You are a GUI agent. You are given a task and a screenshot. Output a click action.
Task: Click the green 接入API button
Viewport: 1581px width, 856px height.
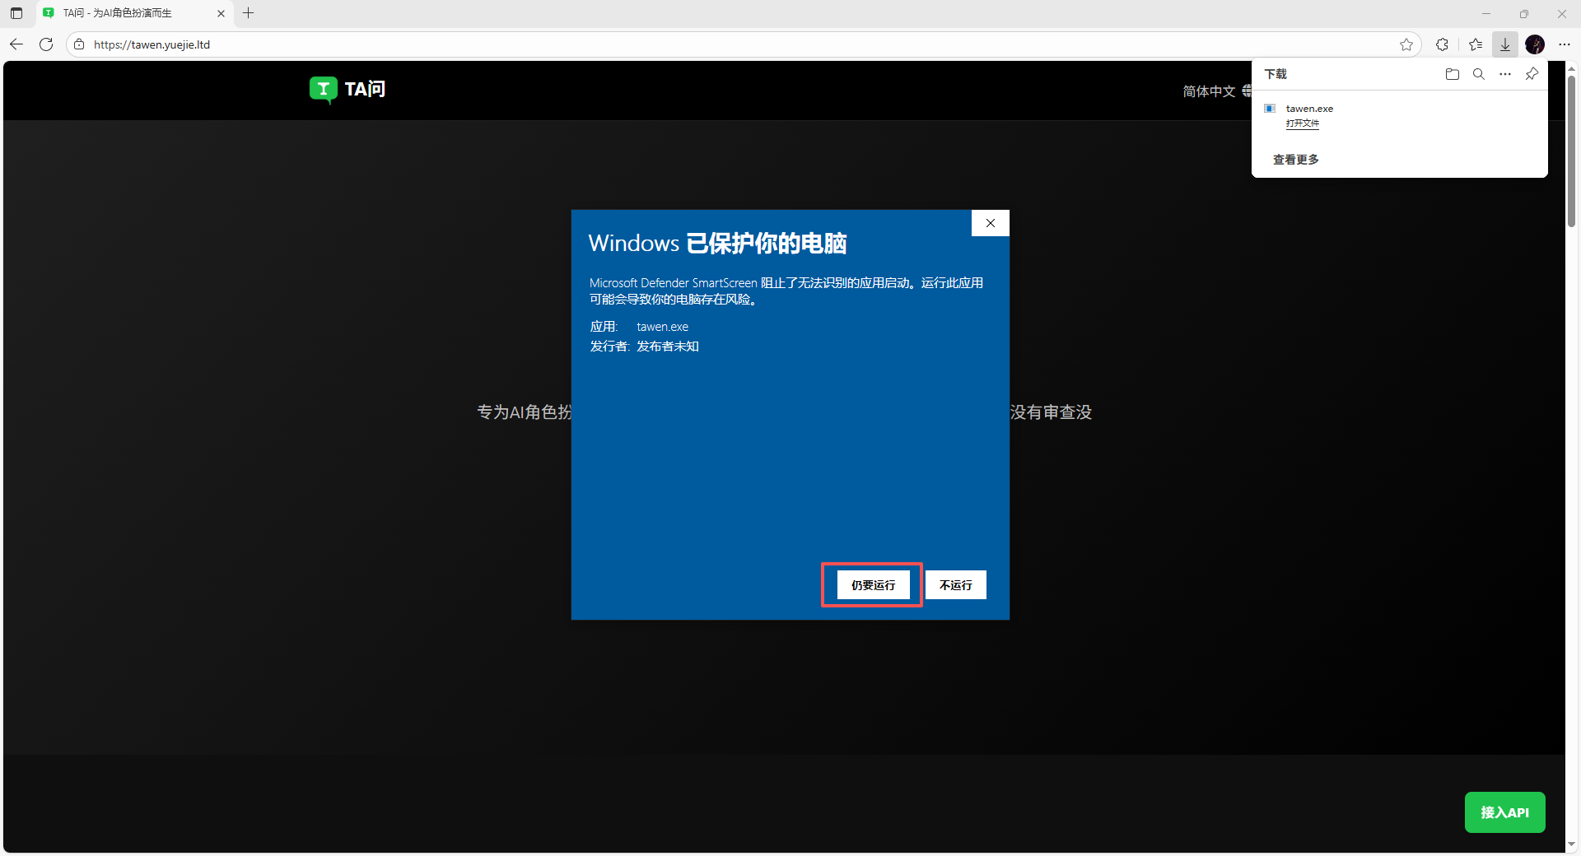(x=1504, y=812)
